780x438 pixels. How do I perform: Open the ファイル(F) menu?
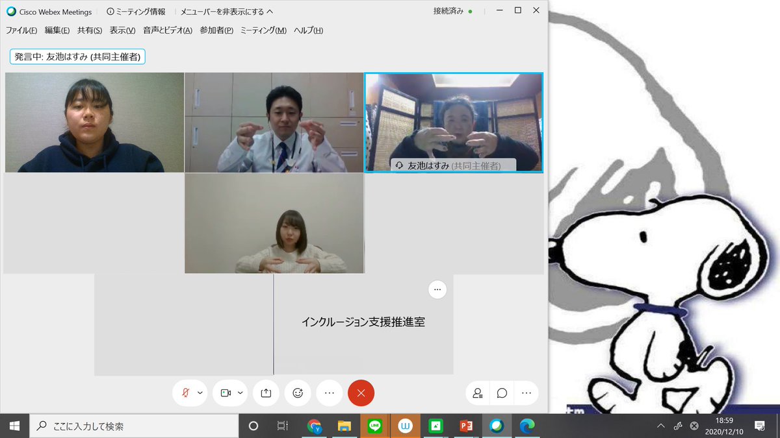[x=21, y=30]
